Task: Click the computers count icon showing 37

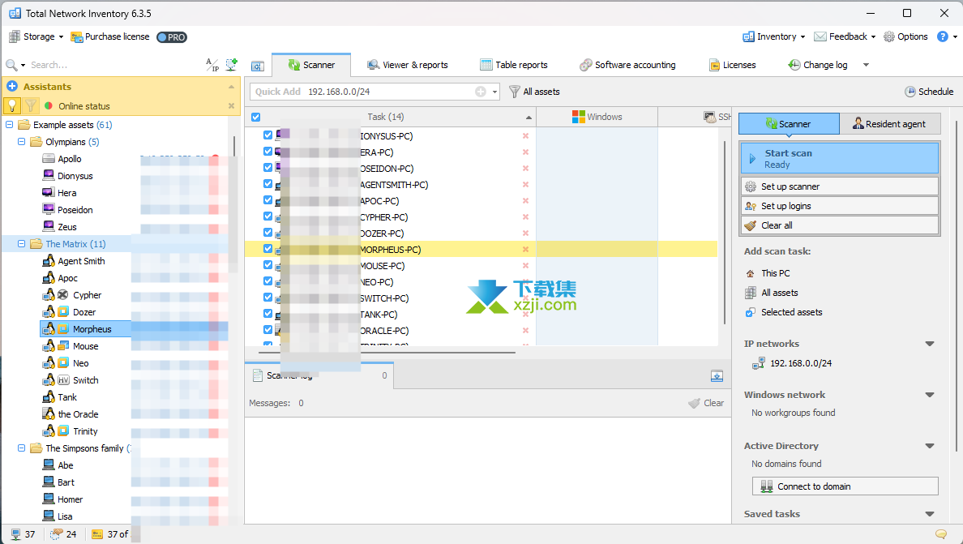Action: [x=16, y=534]
